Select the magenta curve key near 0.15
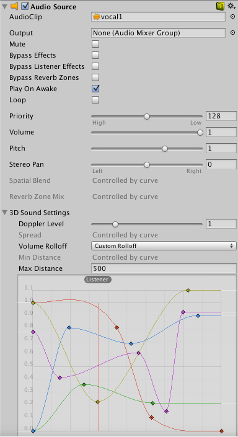The width and height of the screenshot is (238, 437). tap(166, 411)
